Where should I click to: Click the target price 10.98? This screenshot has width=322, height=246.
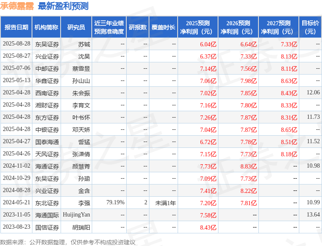pos(313,166)
